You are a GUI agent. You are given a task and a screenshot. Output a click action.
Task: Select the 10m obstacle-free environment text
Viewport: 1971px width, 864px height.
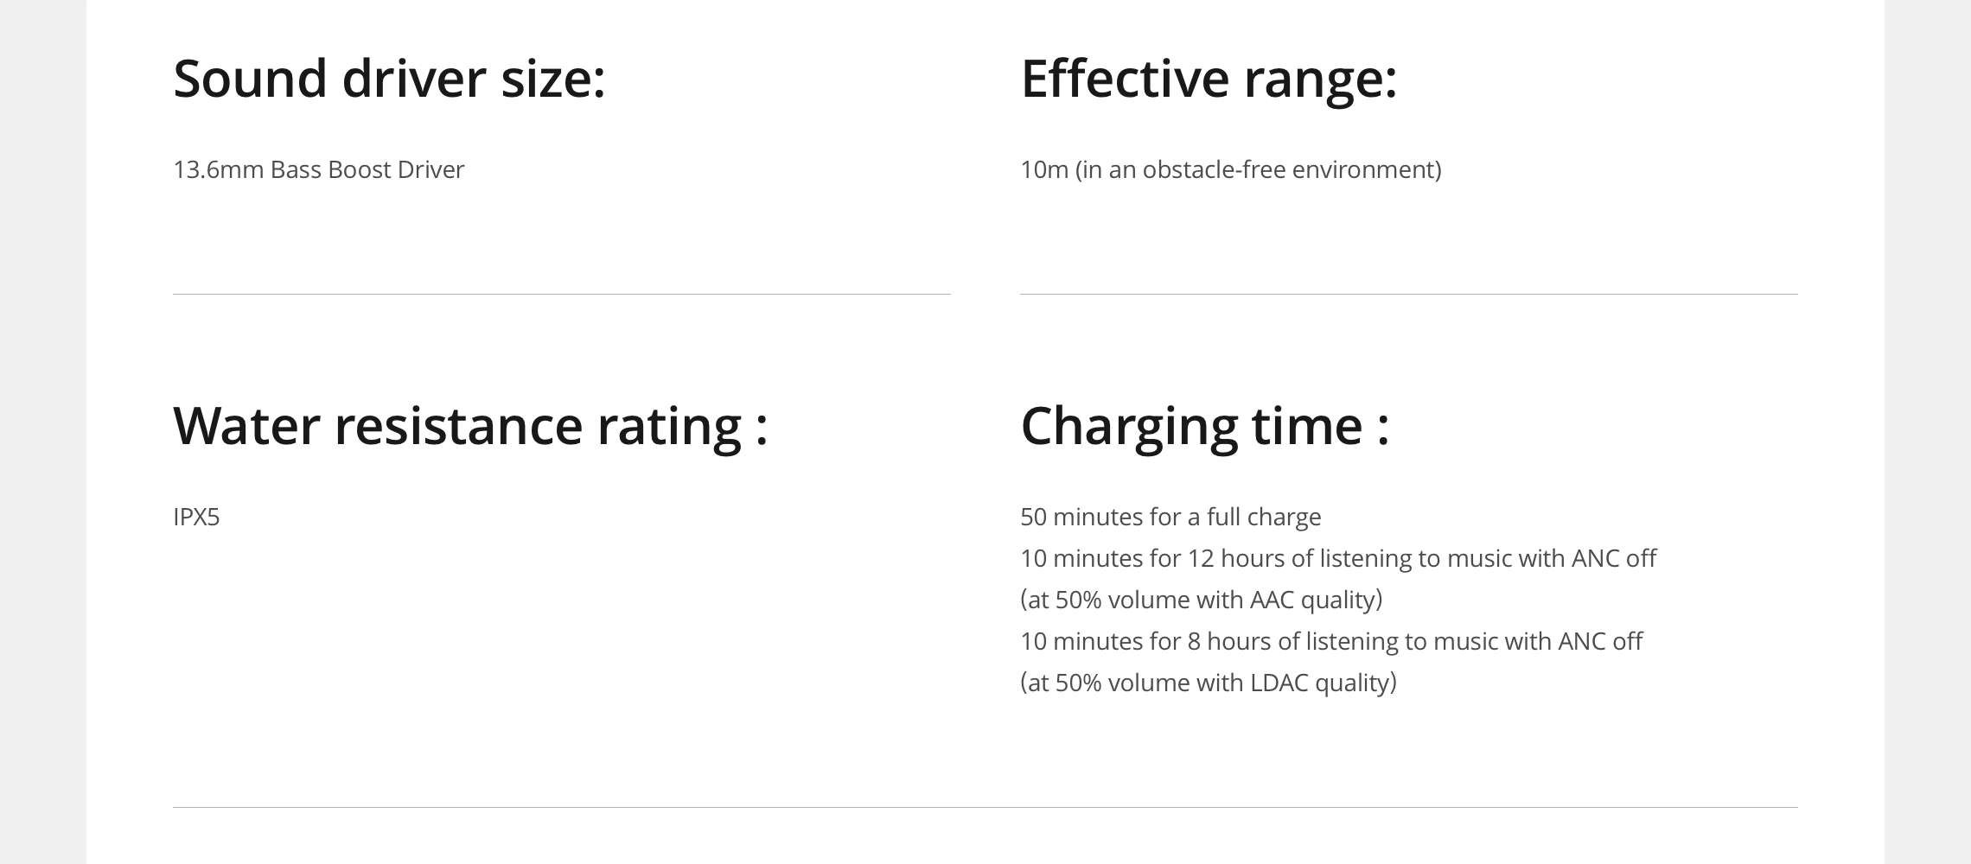(1230, 169)
